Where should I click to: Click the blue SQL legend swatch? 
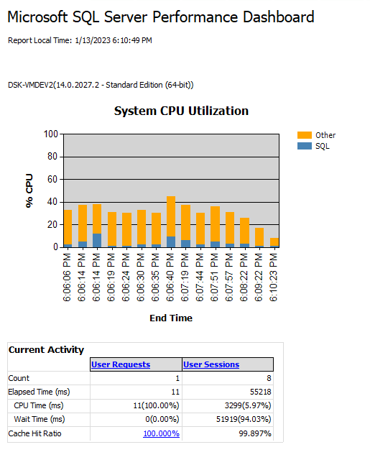point(305,146)
